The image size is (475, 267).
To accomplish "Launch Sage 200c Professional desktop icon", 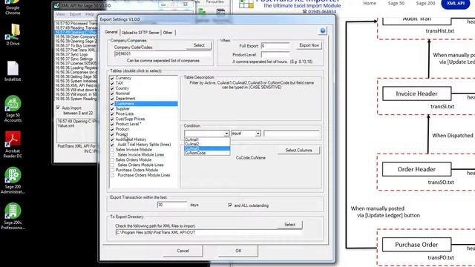I will click(13, 216).
